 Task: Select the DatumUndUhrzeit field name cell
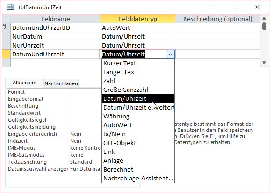(55, 54)
